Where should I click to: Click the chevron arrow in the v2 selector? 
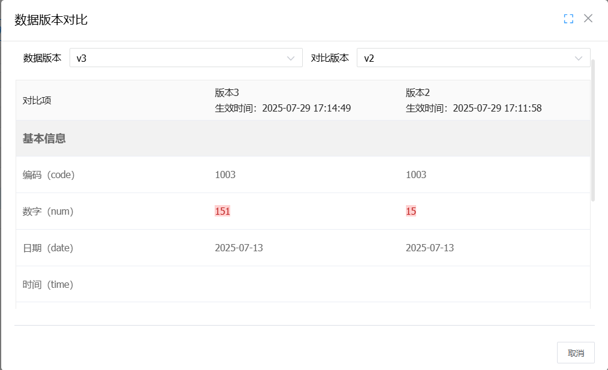click(x=579, y=58)
